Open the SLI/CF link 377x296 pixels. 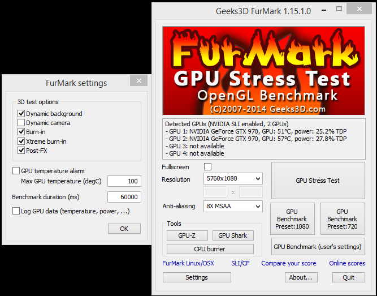[240, 263]
